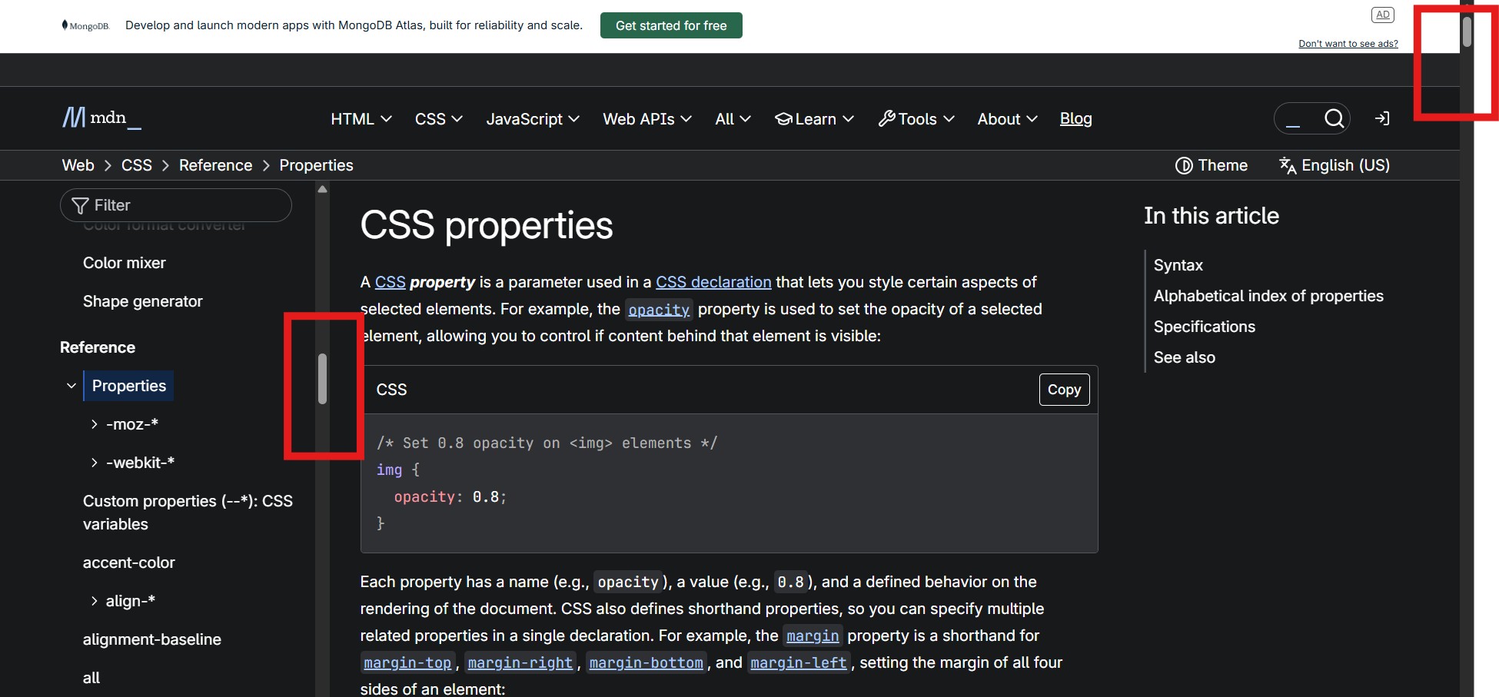The image size is (1499, 697).
Task: Collapse the Properties tree section
Action: tap(71, 386)
